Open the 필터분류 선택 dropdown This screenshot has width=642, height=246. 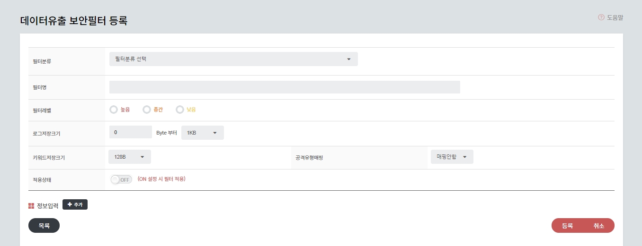point(233,59)
